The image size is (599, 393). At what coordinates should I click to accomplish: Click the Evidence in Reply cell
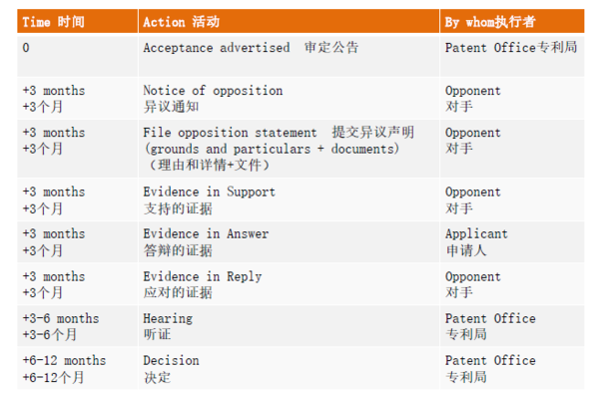(x=289, y=284)
